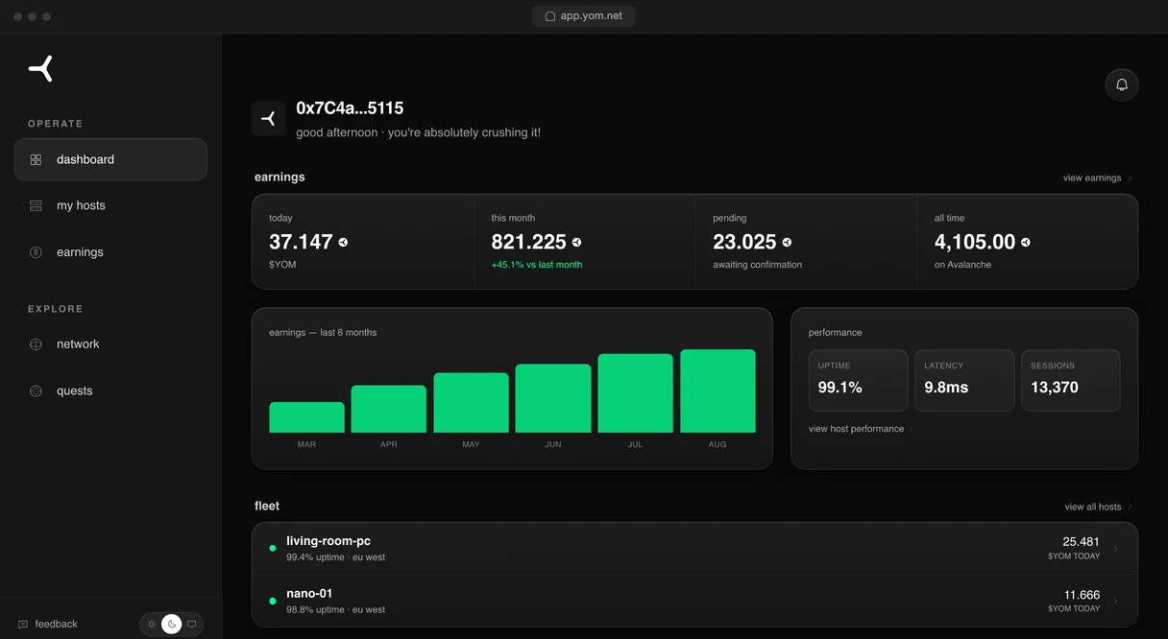Click the token icon next to 37.147

[x=343, y=243]
